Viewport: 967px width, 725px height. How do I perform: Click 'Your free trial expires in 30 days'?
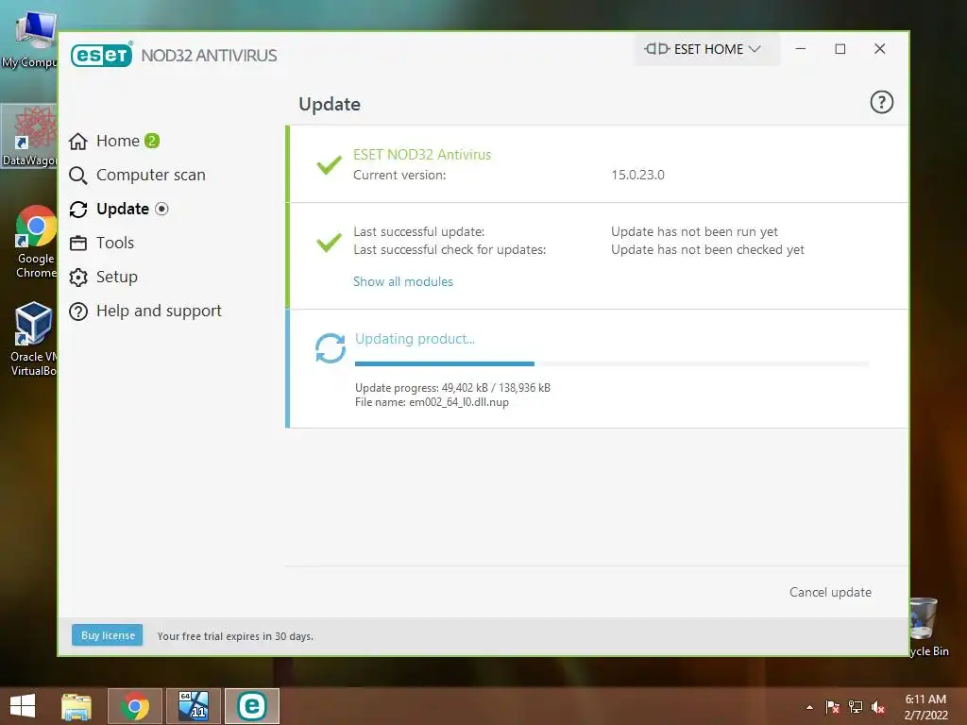235,636
